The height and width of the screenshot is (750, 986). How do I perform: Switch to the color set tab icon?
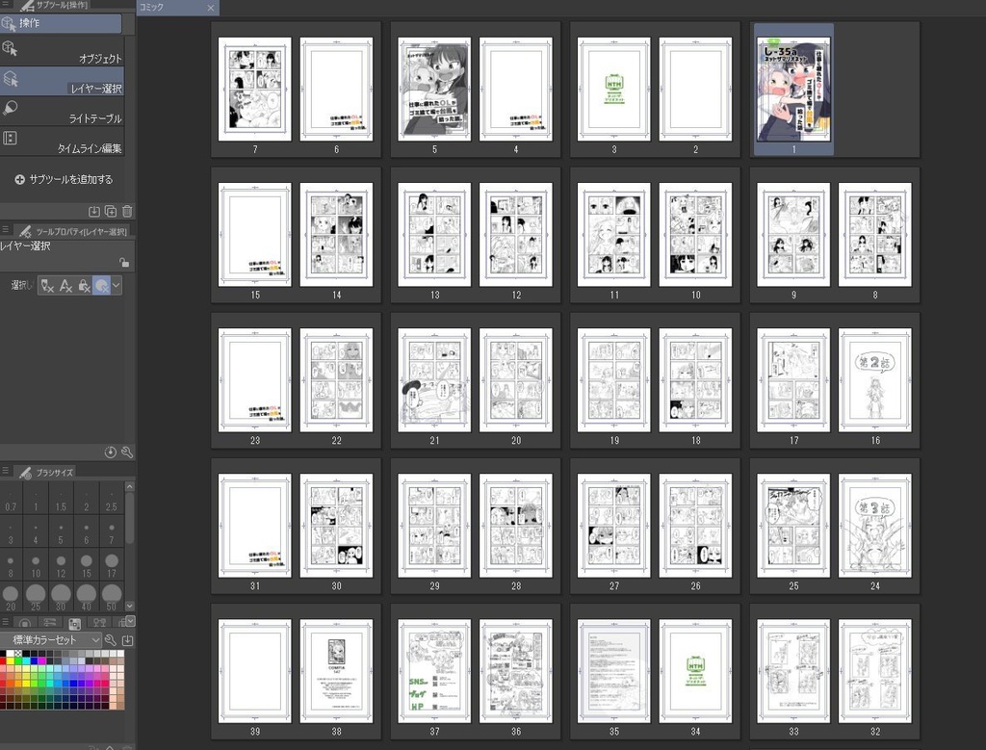[x=74, y=623]
